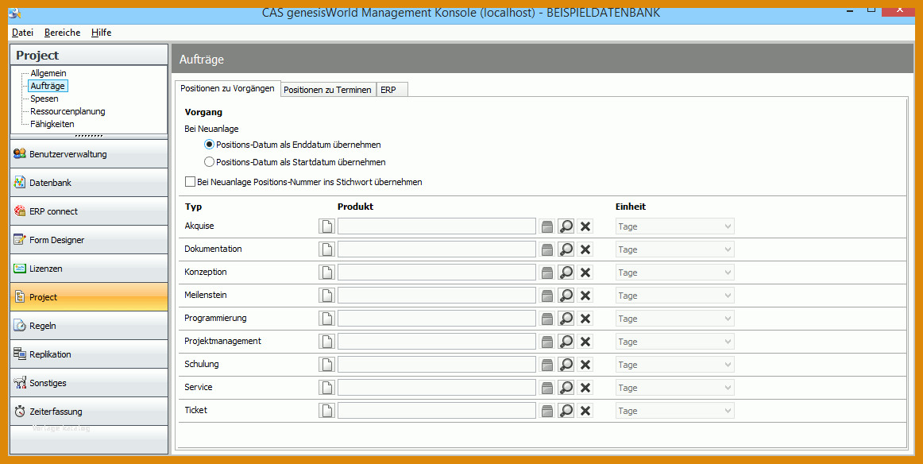Screen dimensions: 923x464
Task: Click the new document icon in Schulung row
Action: click(x=326, y=365)
